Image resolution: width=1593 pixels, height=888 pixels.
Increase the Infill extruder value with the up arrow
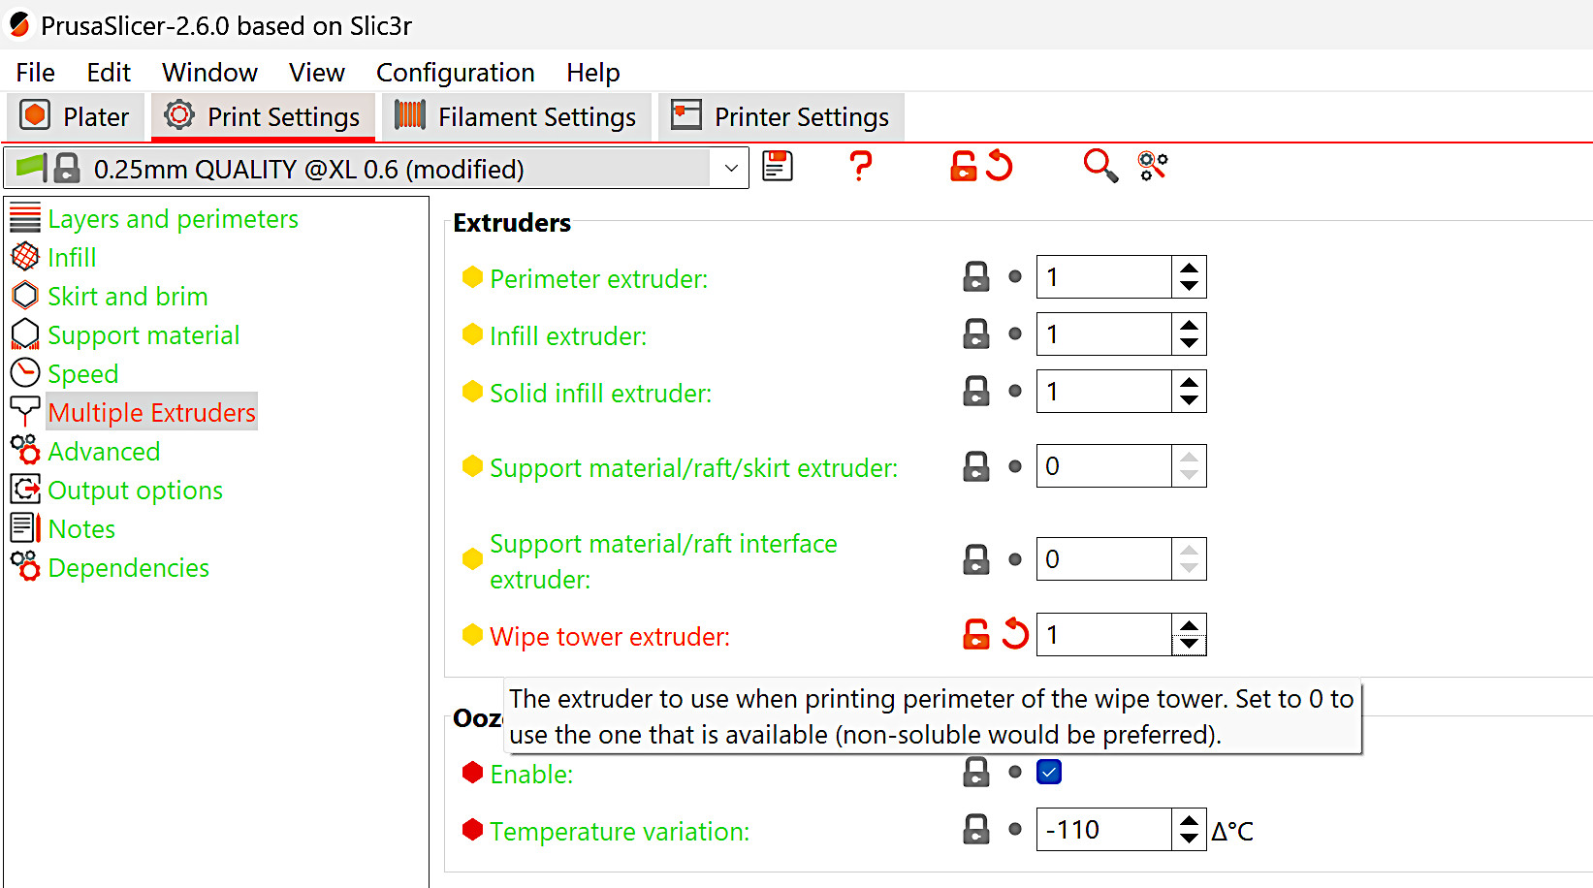[1189, 325]
